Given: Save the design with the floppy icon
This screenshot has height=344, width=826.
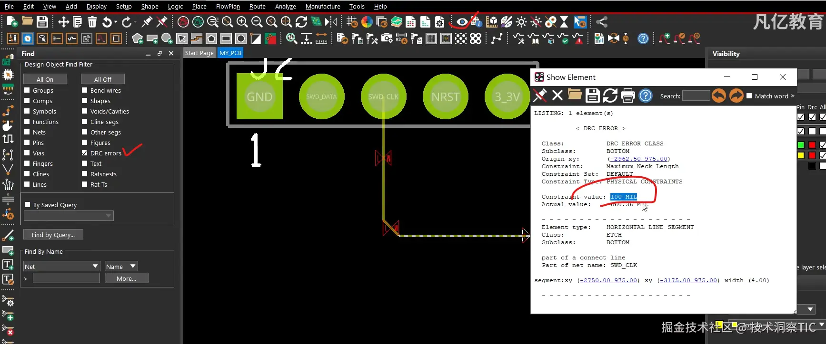Looking at the screenshot, I should pos(42,22).
